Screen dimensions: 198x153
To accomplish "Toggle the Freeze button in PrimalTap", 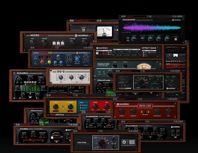I will pos(35,57).
